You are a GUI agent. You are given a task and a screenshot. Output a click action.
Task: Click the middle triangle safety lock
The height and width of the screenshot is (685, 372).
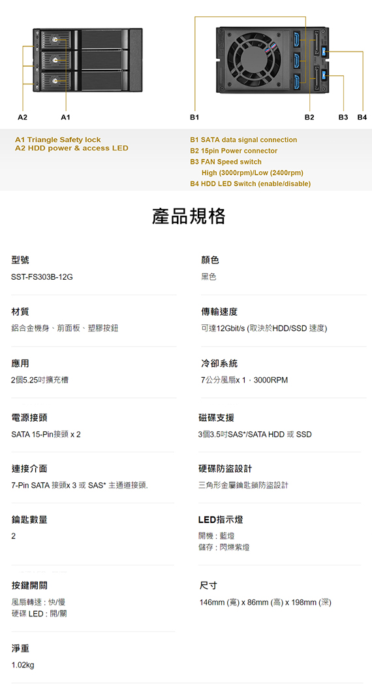click(55, 60)
